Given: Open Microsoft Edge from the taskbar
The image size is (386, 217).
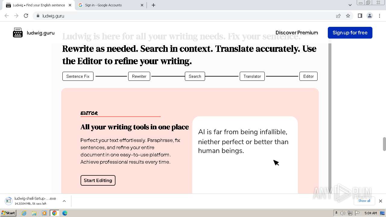Looking at the screenshot, I should [x=65, y=213].
